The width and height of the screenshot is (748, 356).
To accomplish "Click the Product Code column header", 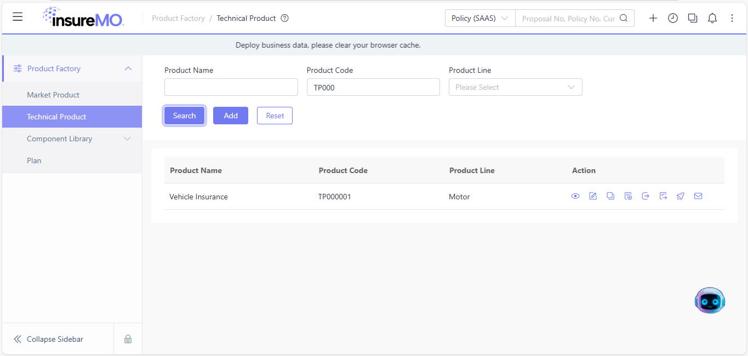I will (343, 170).
